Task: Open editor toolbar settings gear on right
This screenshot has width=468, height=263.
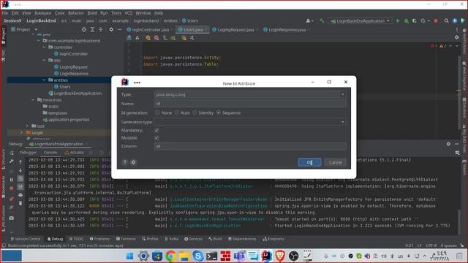Action: tap(456, 37)
